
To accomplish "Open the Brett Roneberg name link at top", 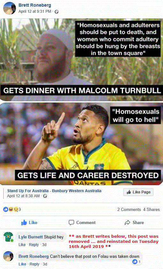I will (35, 5).
